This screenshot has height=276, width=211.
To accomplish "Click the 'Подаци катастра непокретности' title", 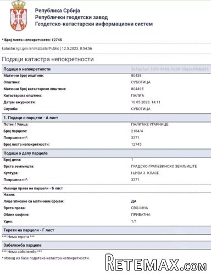I will (x=48, y=59).
